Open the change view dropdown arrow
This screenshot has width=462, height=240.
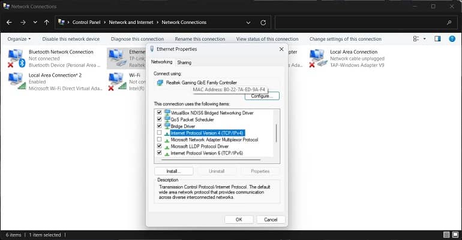coord(425,39)
